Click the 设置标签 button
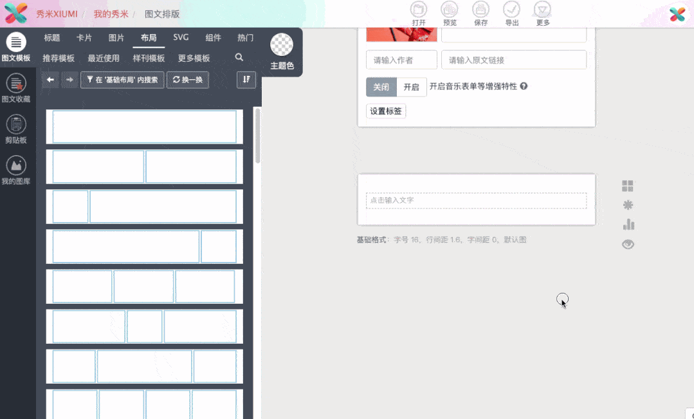 tap(386, 111)
